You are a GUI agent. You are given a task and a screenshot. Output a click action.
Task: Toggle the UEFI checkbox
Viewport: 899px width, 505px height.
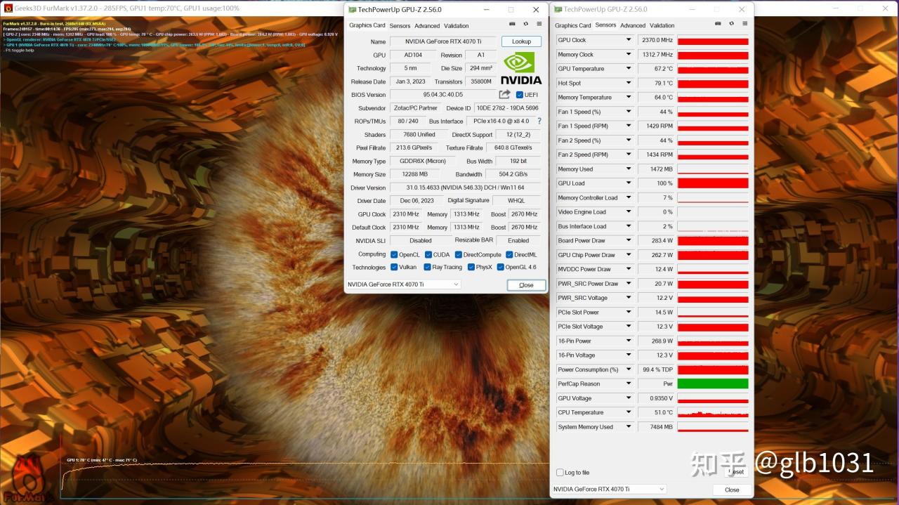[x=520, y=95]
